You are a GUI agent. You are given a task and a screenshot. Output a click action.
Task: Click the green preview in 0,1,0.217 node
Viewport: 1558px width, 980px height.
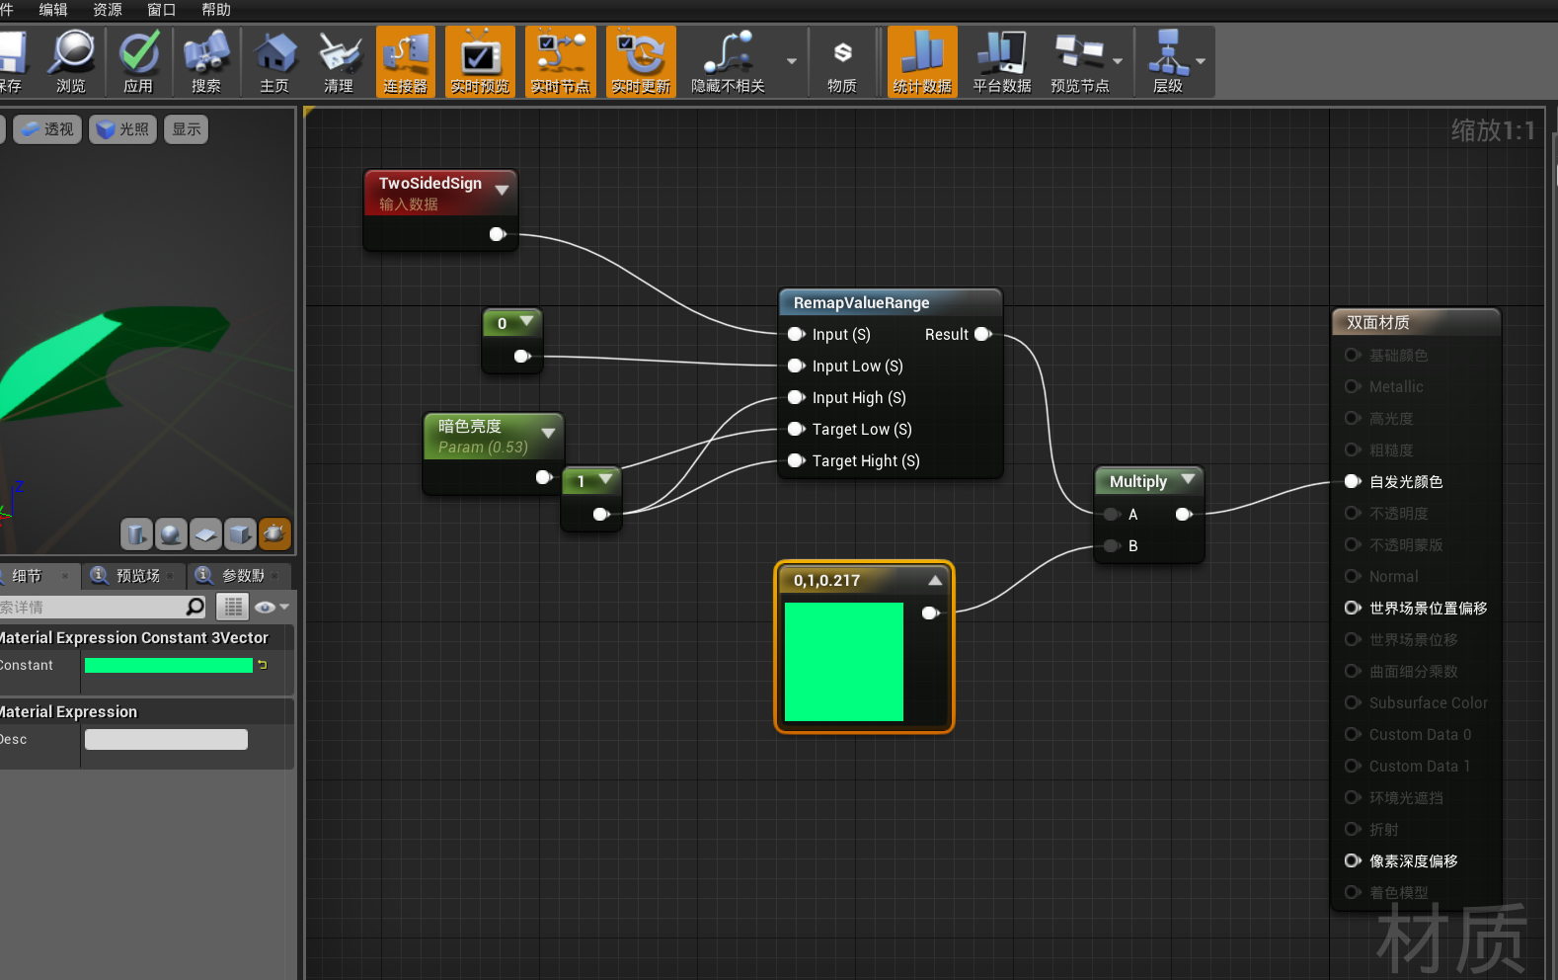844,662
